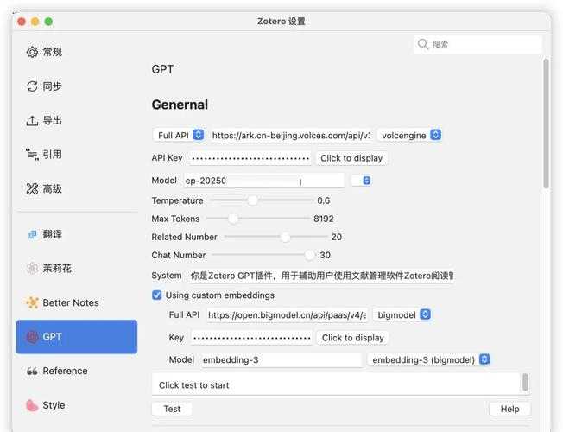Image resolution: width=563 pixels, height=432 pixels.
Task: Click the Model ep-2025 input field
Action: pyautogui.click(x=264, y=181)
